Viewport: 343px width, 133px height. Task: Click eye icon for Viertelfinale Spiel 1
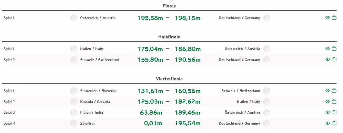coord(328,91)
